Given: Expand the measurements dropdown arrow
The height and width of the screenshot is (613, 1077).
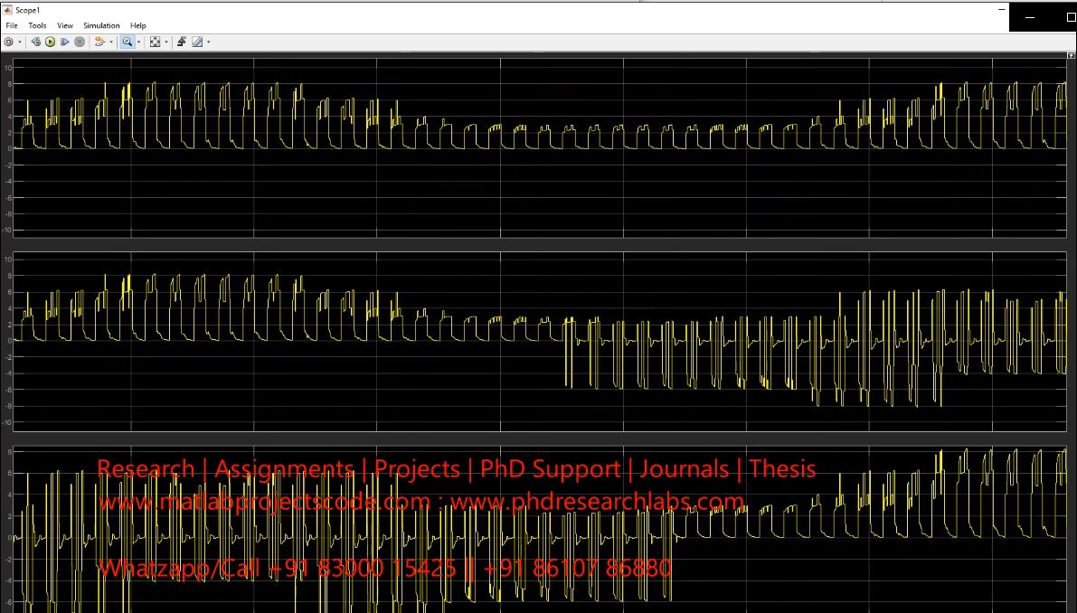Looking at the screenshot, I should 208,42.
